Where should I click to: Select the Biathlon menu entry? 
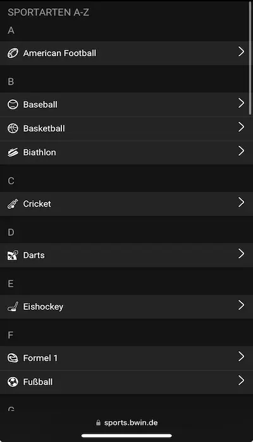[126, 153]
